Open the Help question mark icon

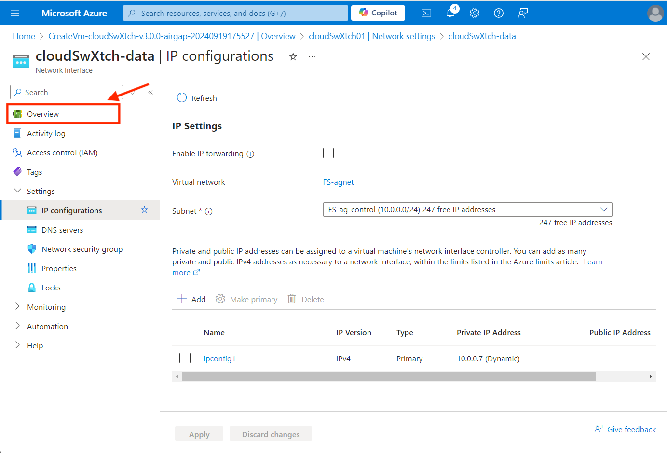pyautogui.click(x=499, y=13)
